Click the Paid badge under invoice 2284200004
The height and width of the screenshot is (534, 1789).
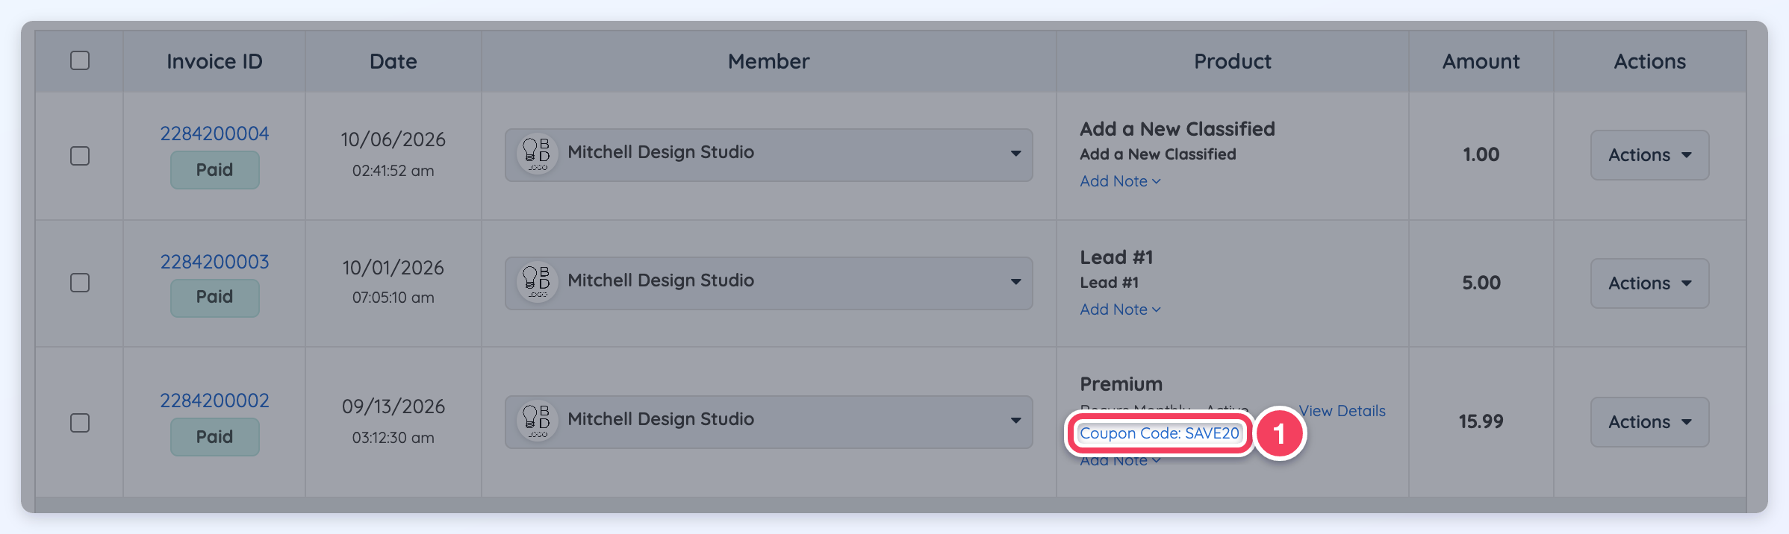(214, 170)
